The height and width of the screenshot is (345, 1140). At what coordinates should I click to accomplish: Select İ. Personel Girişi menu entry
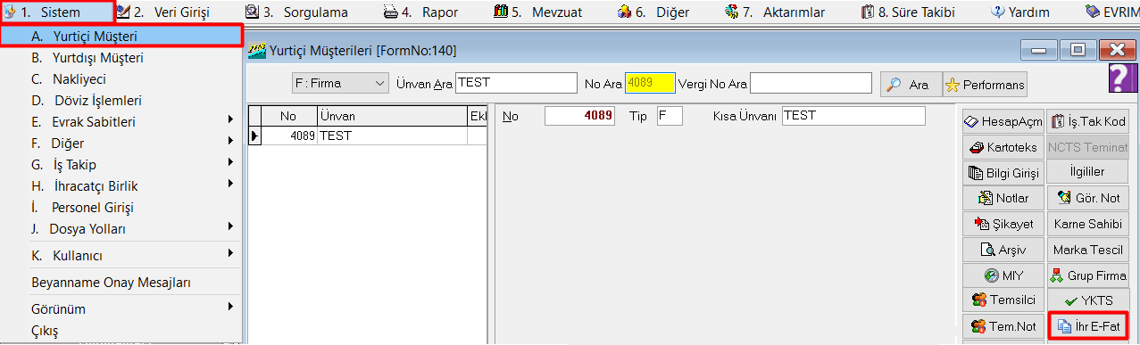coord(121,208)
